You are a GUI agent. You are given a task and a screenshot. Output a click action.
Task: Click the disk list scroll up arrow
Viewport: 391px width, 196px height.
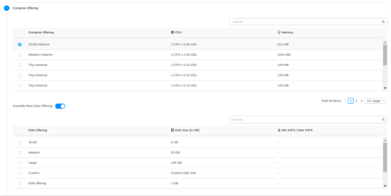coord(385,140)
